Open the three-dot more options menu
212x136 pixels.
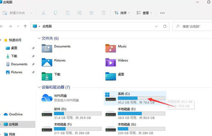point(162,13)
